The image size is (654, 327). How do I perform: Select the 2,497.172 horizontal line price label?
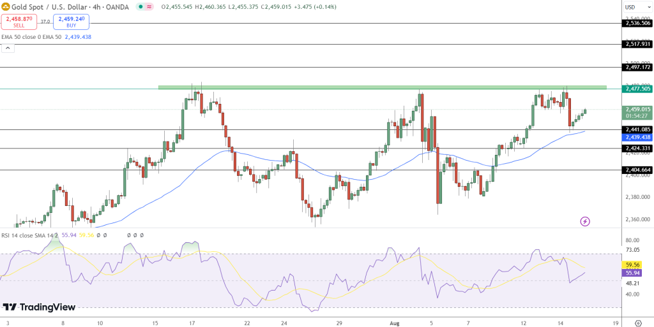click(637, 67)
